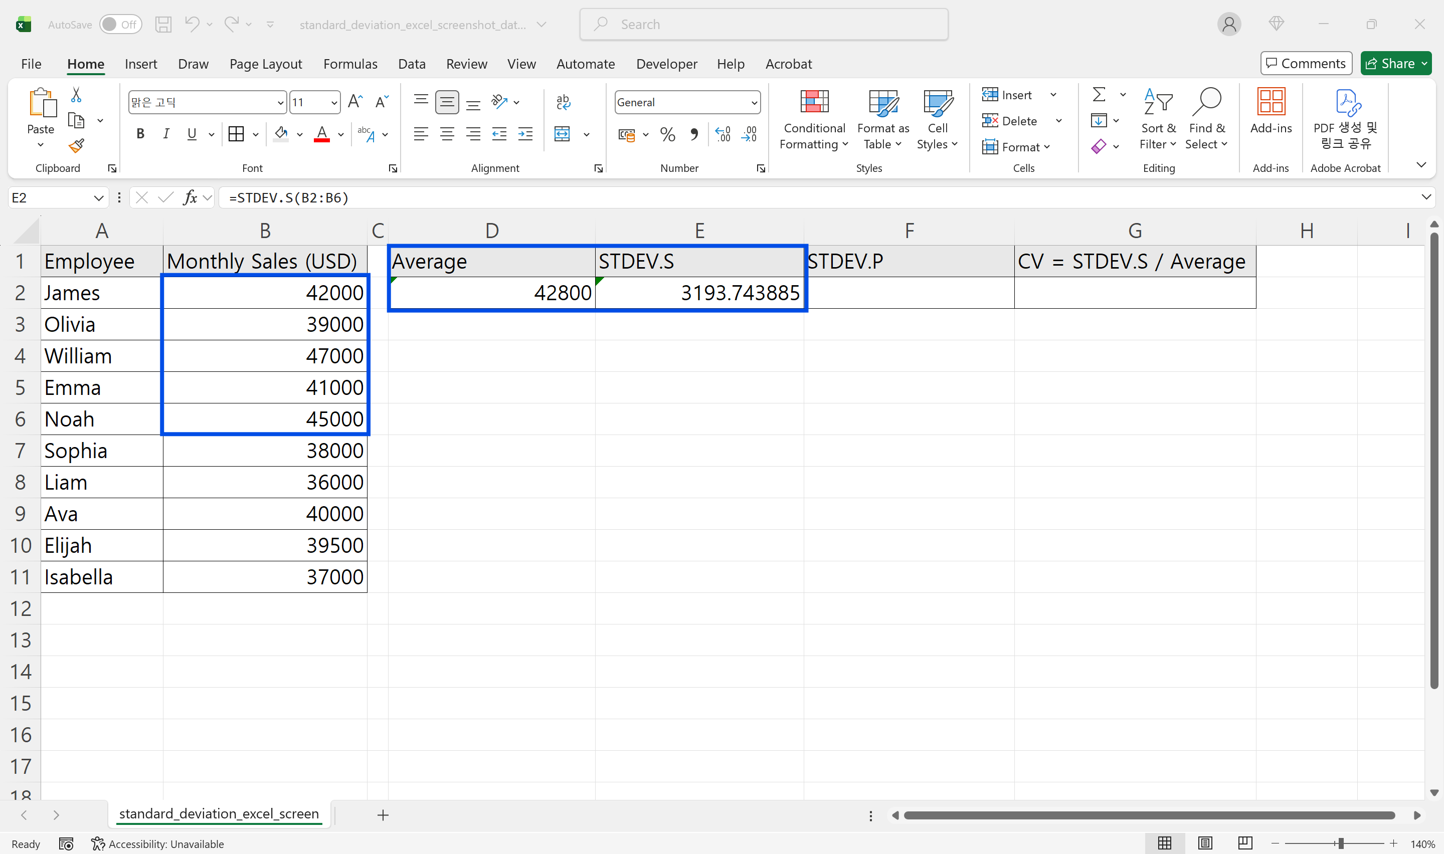
Task: Expand the General number format dropdown
Action: tap(754, 103)
